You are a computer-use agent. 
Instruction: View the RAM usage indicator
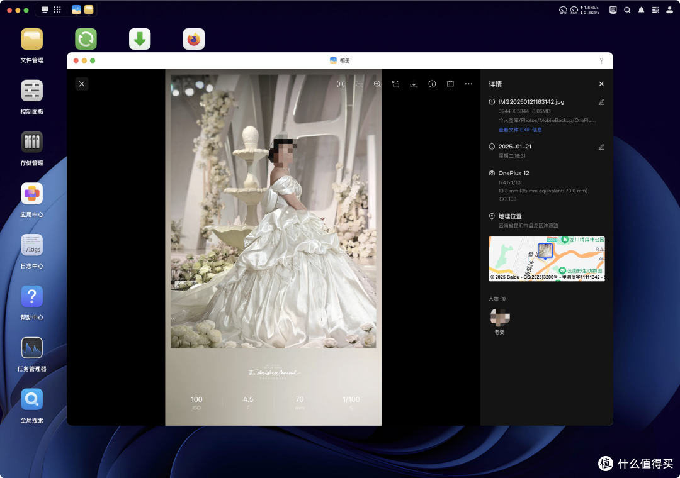tap(574, 10)
